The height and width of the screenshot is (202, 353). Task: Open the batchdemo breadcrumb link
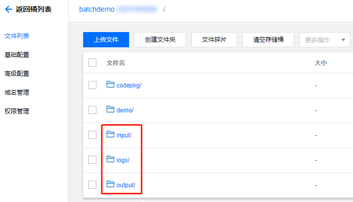[x=97, y=9]
